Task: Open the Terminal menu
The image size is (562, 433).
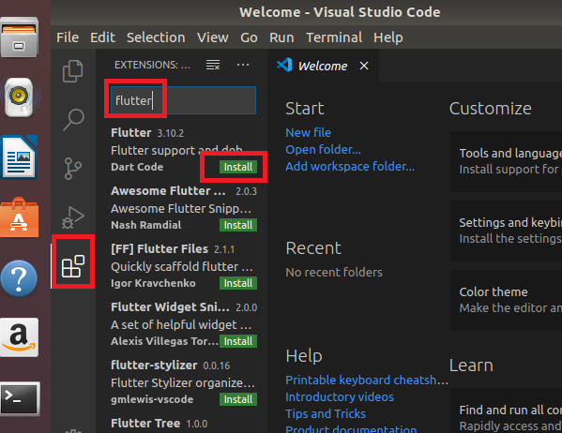Action: [334, 37]
